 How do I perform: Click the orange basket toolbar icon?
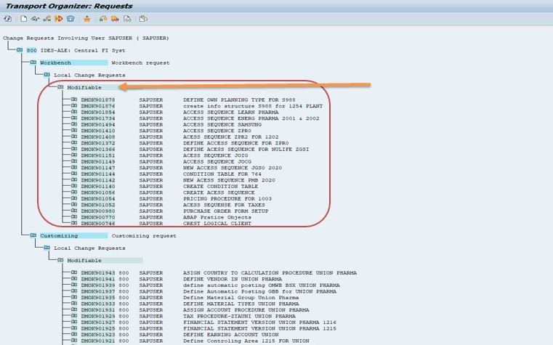pyautogui.click(x=87, y=19)
